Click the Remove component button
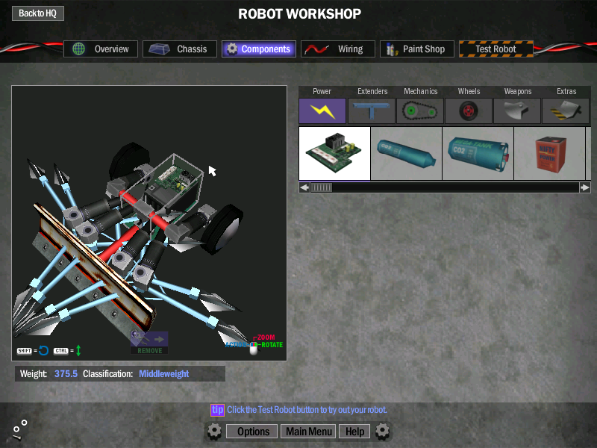 point(149,343)
